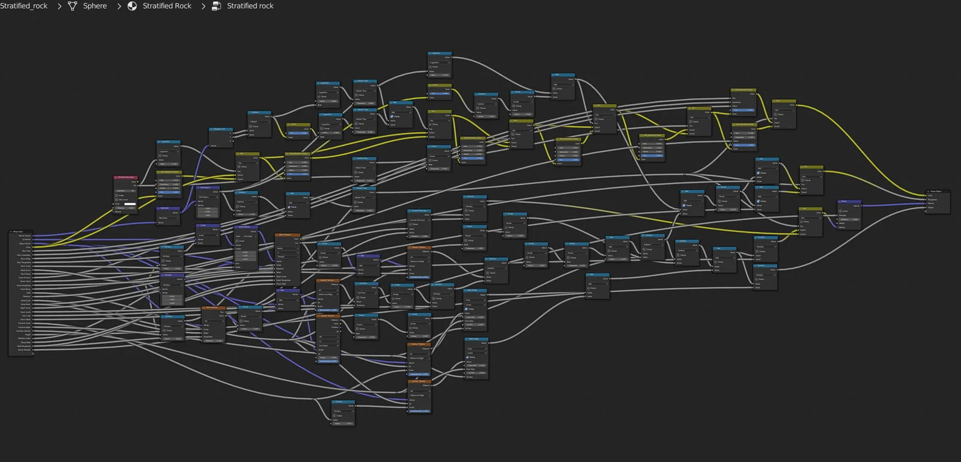Enable Inside checkbox on Ambient Occlusion node
Viewport: 961px width, 462px height.
(117, 195)
